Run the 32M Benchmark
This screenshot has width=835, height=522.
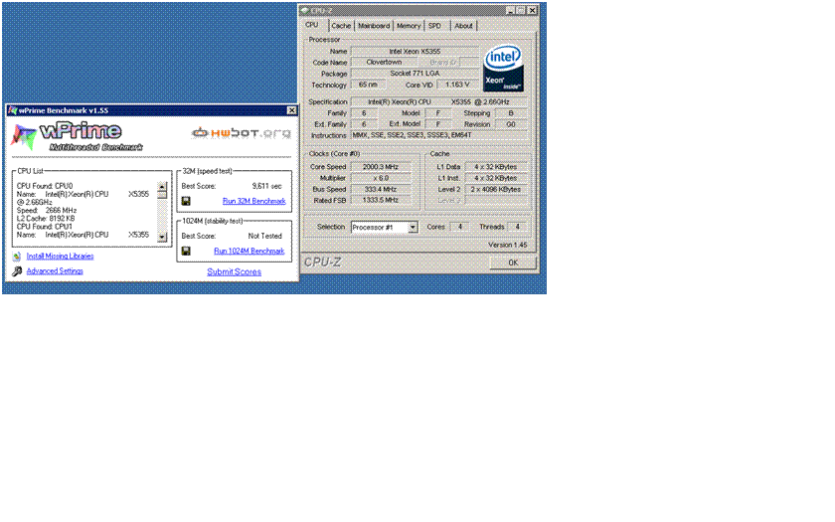click(254, 201)
